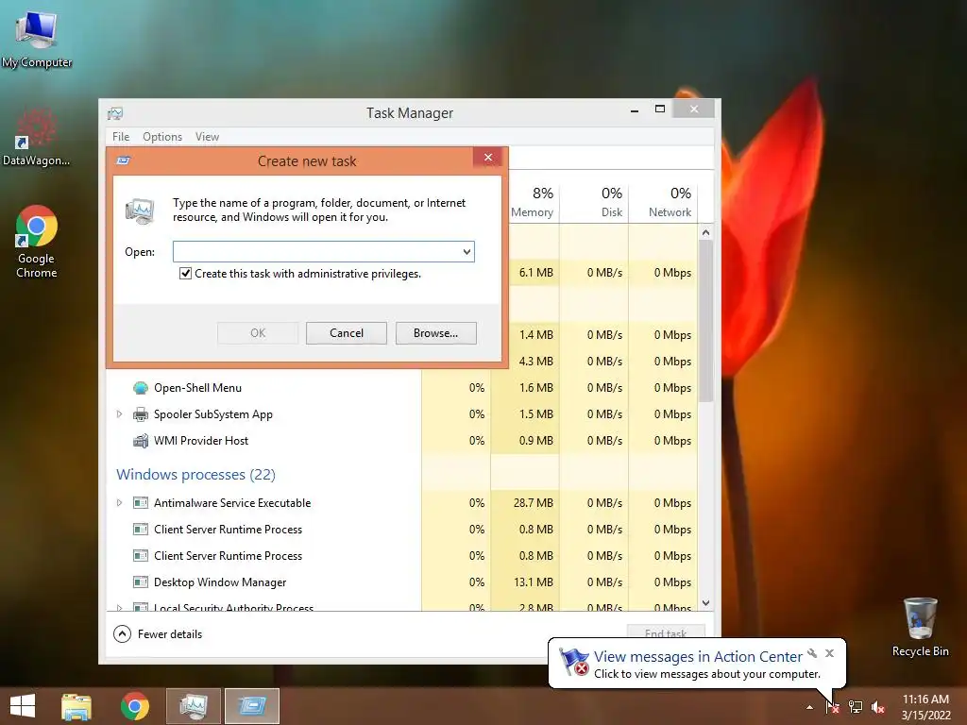The height and width of the screenshot is (725, 967).
Task: Click the muted volume tray icon
Action: [877, 707]
